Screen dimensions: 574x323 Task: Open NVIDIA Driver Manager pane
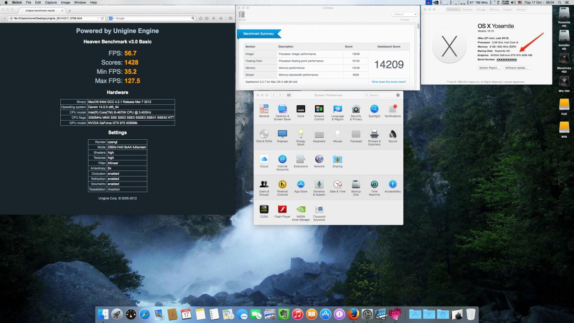coord(301,212)
